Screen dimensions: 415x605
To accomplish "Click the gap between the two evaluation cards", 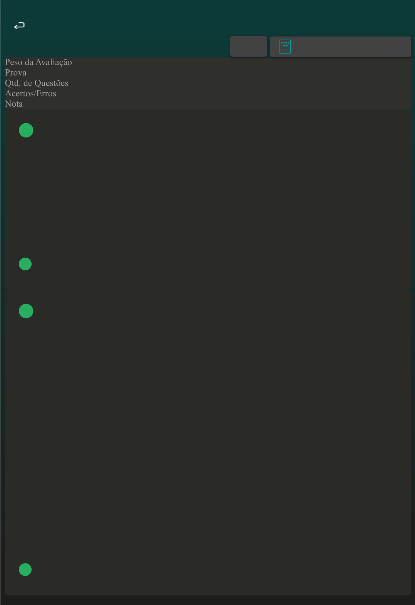I will tap(208, 290).
